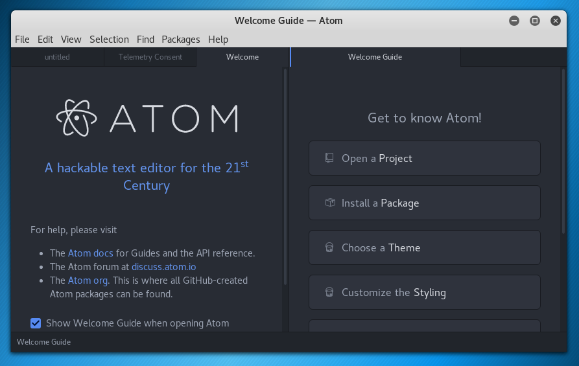Open the File menu
The image size is (579, 366).
pos(22,40)
